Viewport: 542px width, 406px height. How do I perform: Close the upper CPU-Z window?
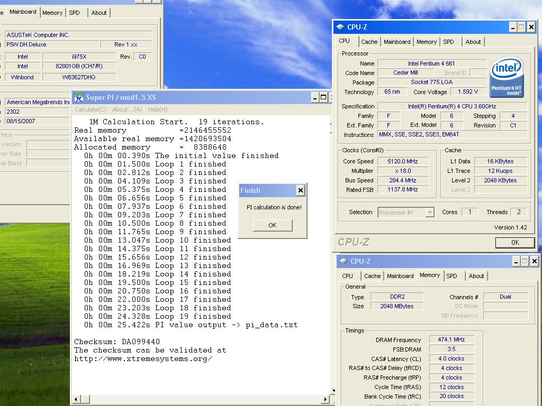pos(531,27)
